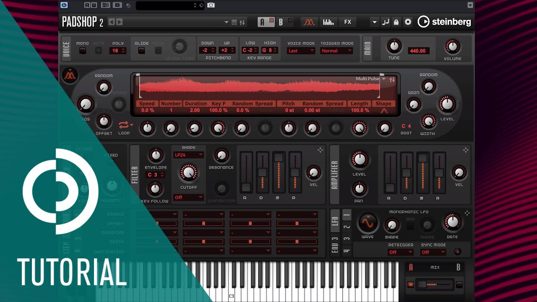
Task: Toggle the plug-in power button
Action: point(64,5)
